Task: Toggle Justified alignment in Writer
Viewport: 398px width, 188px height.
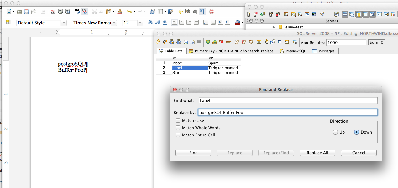Action: tap(196, 23)
